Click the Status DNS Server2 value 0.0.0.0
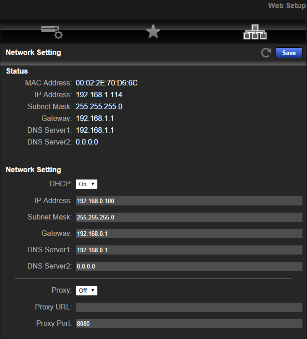Screen dimensions: 307x339 [x=87, y=142]
